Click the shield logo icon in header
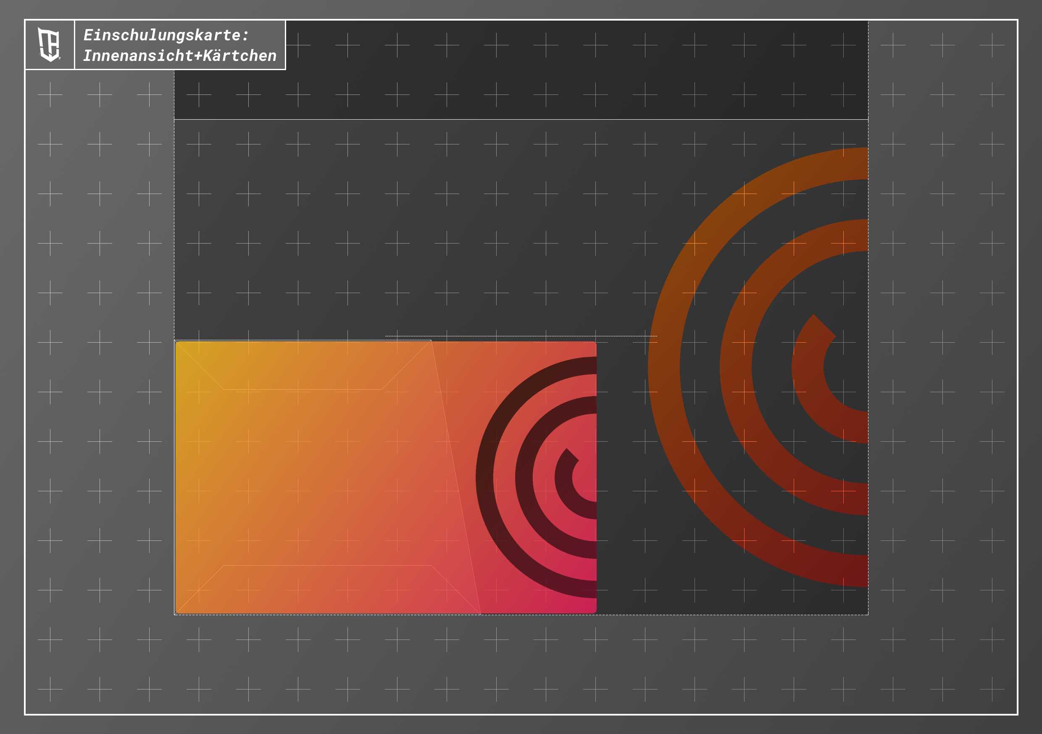 (x=49, y=45)
